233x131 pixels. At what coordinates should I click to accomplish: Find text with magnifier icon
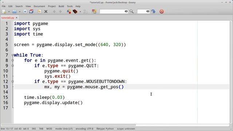pyautogui.click(x=132, y=11)
